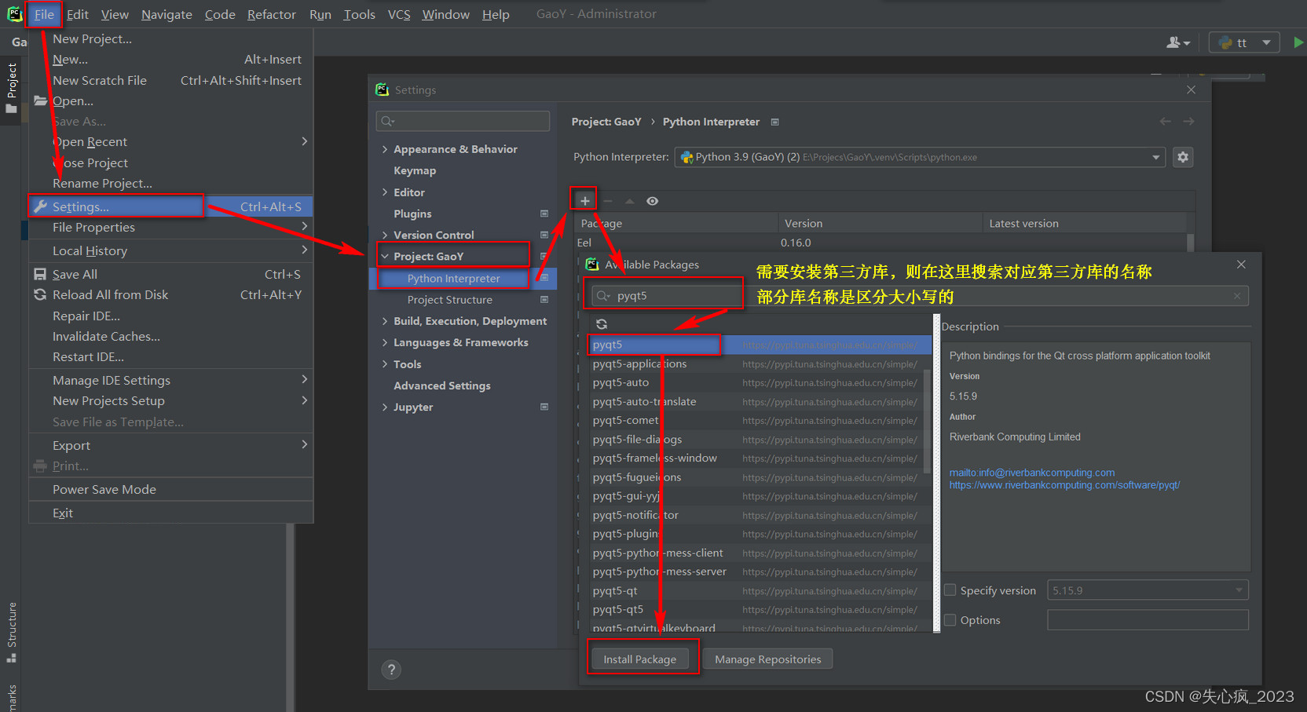The width and height of the screenshot is (1307, 712).
Task: Open the Edit menu
Action: [77, 14]
